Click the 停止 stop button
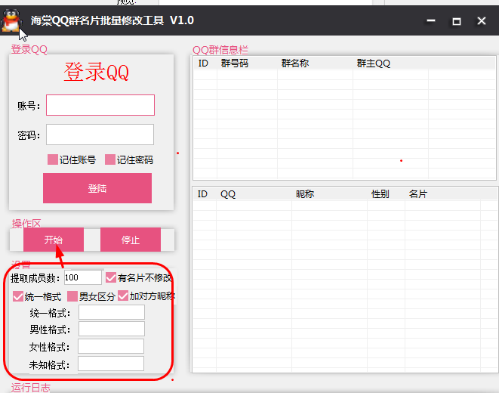This screenshot has height=393, width=499. coord(131,240)
